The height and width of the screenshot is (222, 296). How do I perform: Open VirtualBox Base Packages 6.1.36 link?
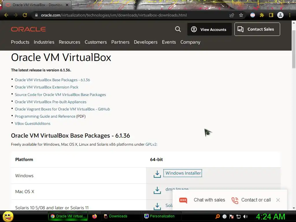(x=52, y=80)
